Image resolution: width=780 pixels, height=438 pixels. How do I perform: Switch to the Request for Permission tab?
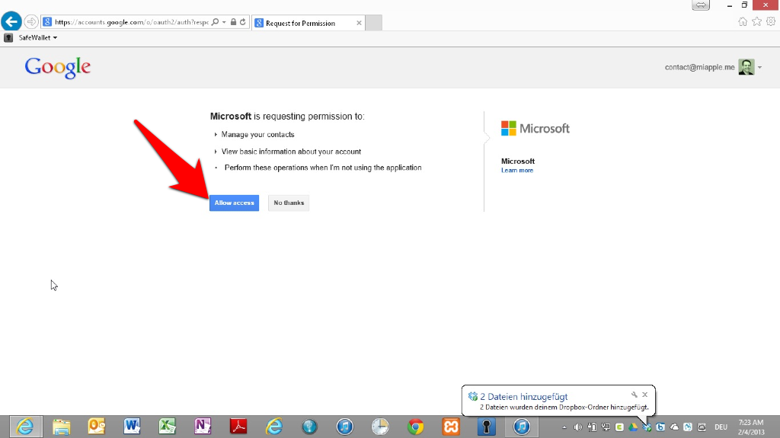click(305, 23)
